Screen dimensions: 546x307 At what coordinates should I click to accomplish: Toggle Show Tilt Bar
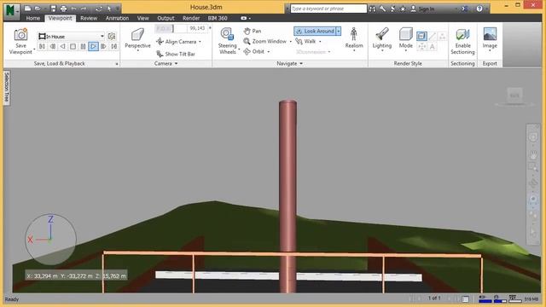[176, 54]
